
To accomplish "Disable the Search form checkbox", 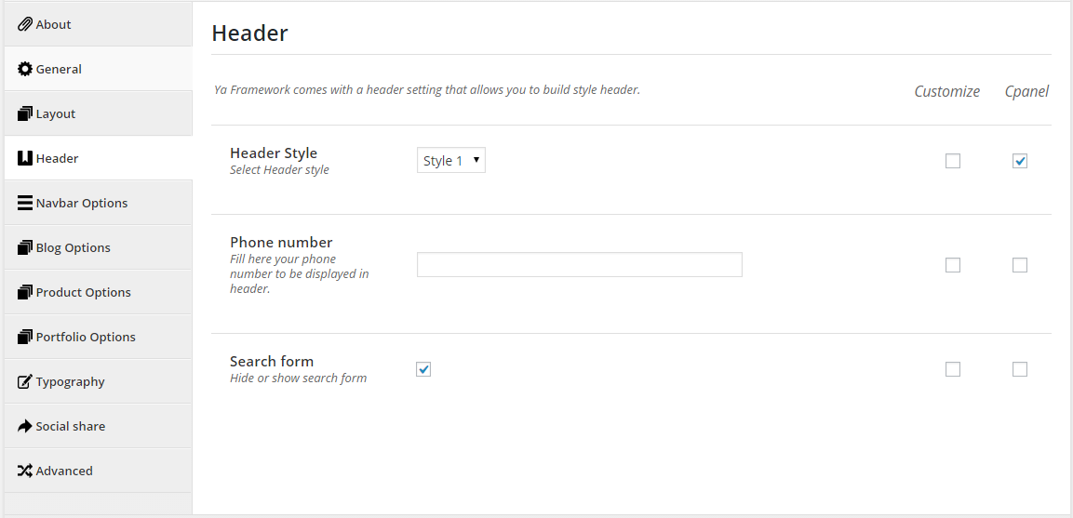I will pos(423,369).
